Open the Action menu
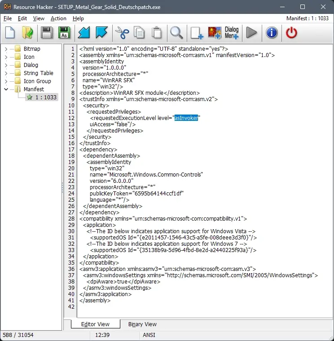The width and height of the screenshot is (334, 341). tap(58, 18)
